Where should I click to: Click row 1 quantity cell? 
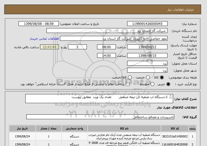49,137
